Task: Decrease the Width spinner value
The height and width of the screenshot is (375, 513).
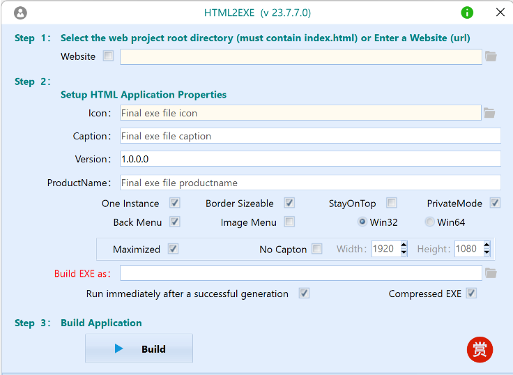Action: click(x=404, y=252)
